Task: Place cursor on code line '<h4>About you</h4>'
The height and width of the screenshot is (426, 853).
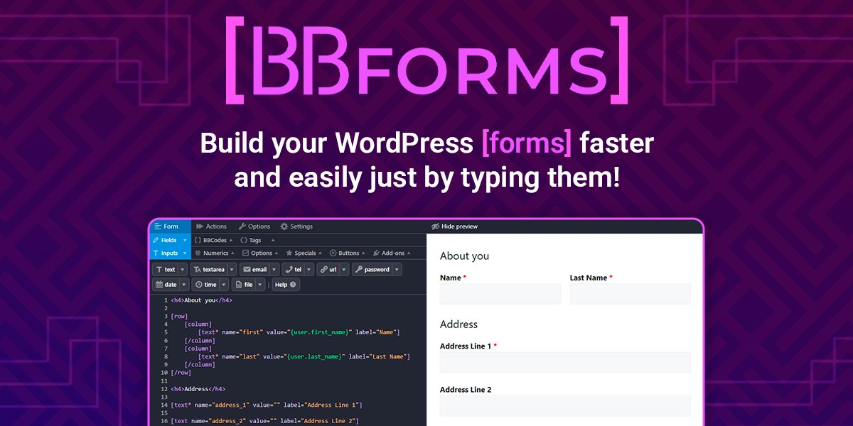Action: (x=201, y=300)
